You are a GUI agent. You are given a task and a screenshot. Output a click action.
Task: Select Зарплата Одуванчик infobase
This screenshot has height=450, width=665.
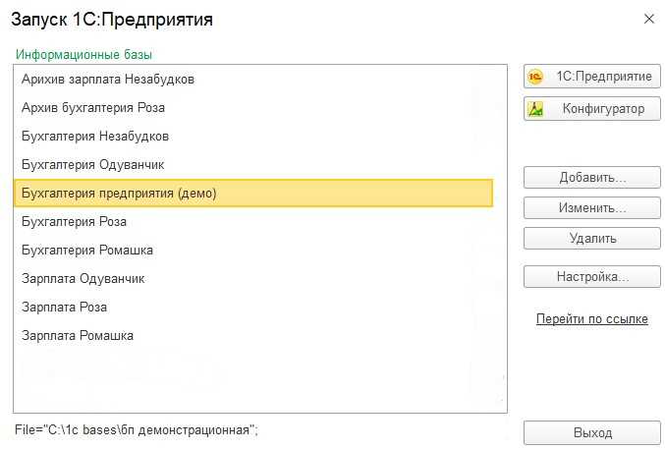click(253, 279)
